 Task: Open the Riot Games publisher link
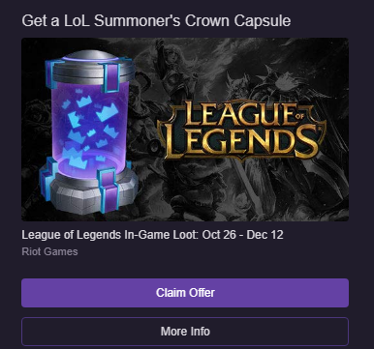pyautogui.click(x=49, y=251)
